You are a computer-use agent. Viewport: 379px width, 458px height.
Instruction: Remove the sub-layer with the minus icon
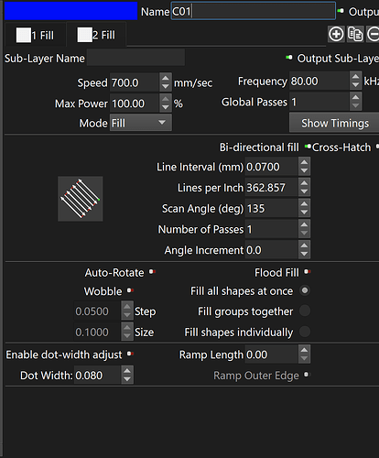click(x=373, y=34)
